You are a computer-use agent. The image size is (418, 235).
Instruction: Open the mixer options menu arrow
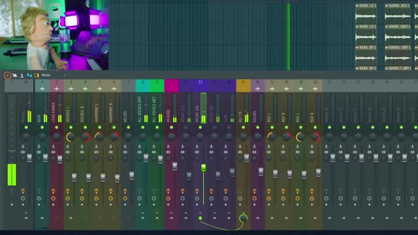click(x=7, y=76)
